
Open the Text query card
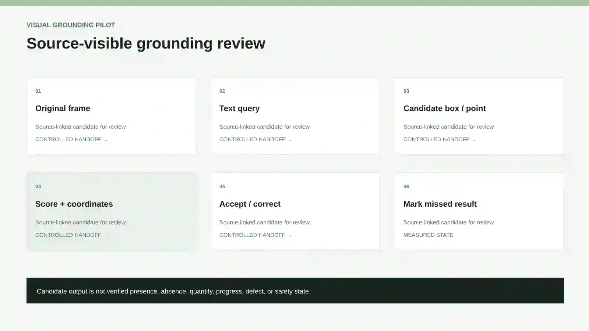point(295,115)
